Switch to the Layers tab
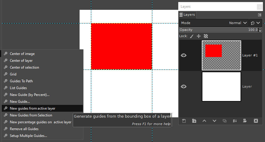 coord(187,15)
